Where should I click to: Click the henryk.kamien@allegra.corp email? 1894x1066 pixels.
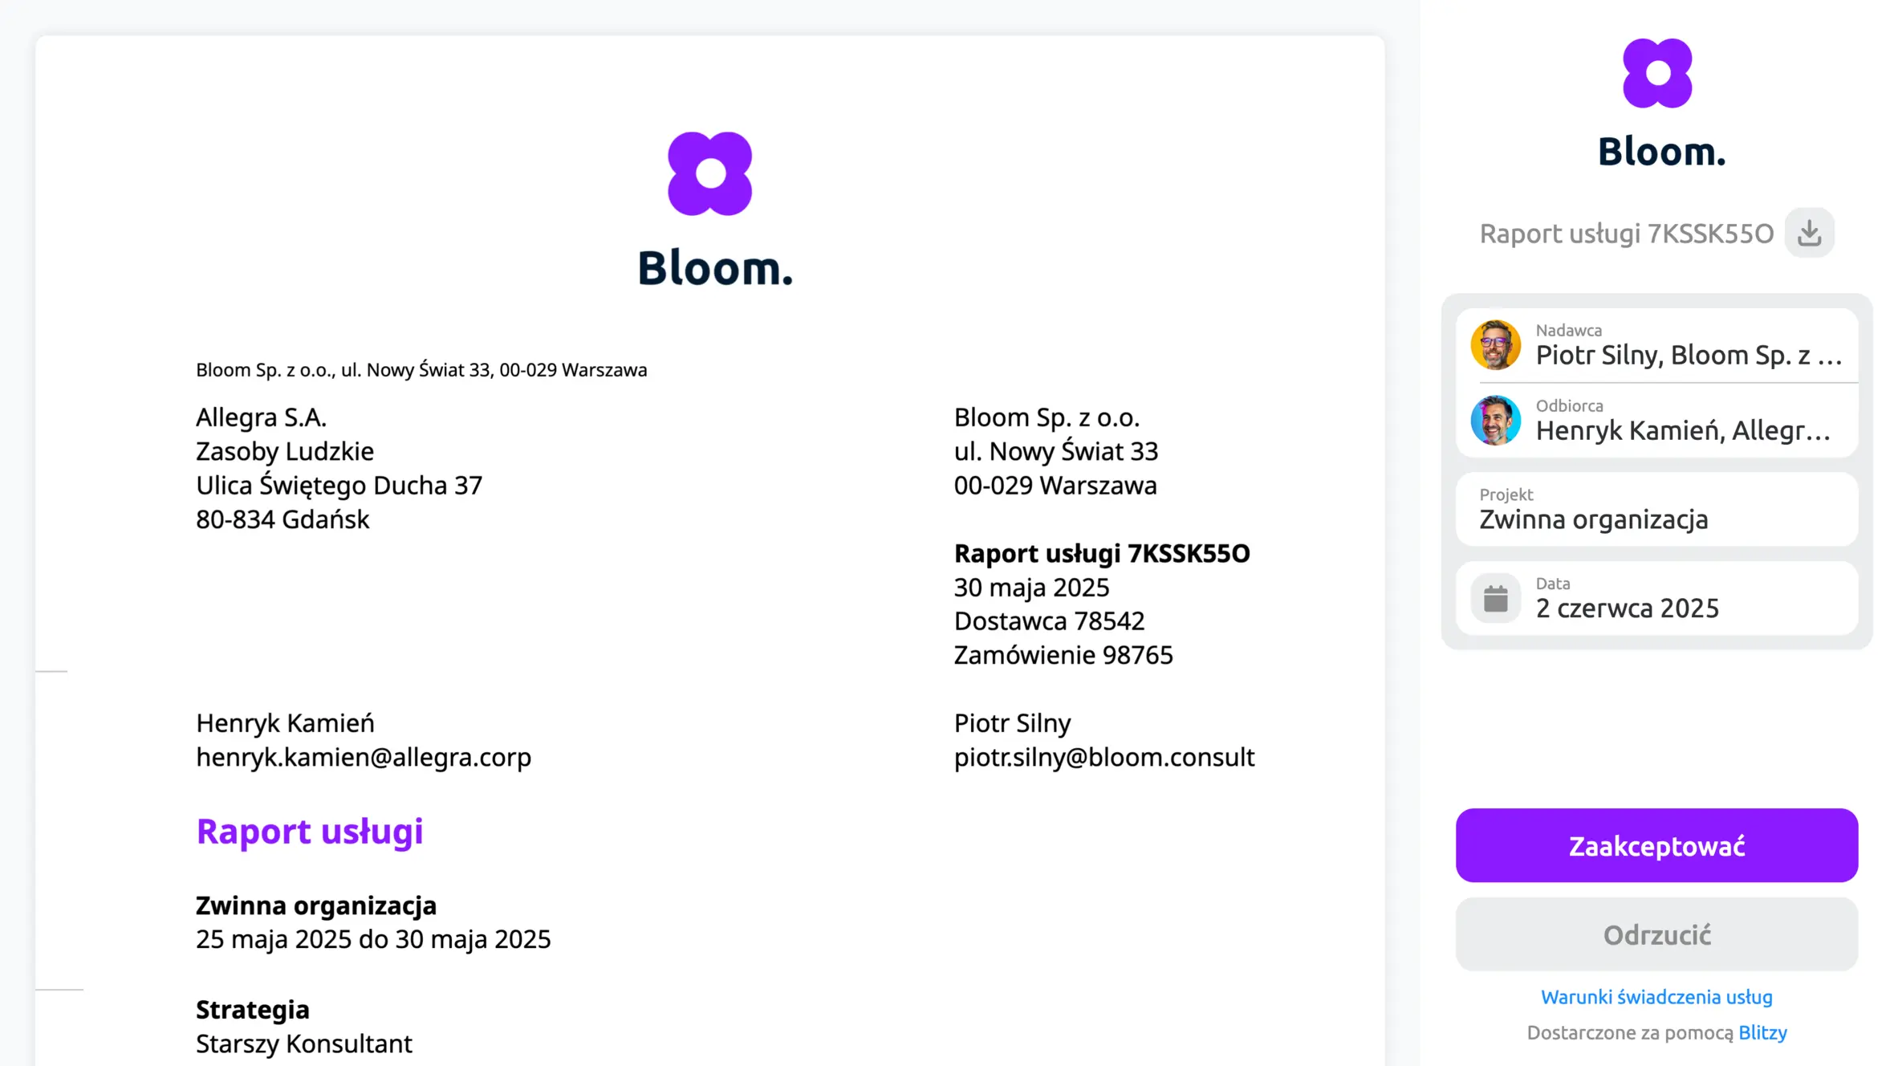click(x=364, y=757)
